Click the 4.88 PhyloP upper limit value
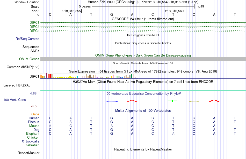Viewport: 246px width, 159px height. tap(33, 93)
